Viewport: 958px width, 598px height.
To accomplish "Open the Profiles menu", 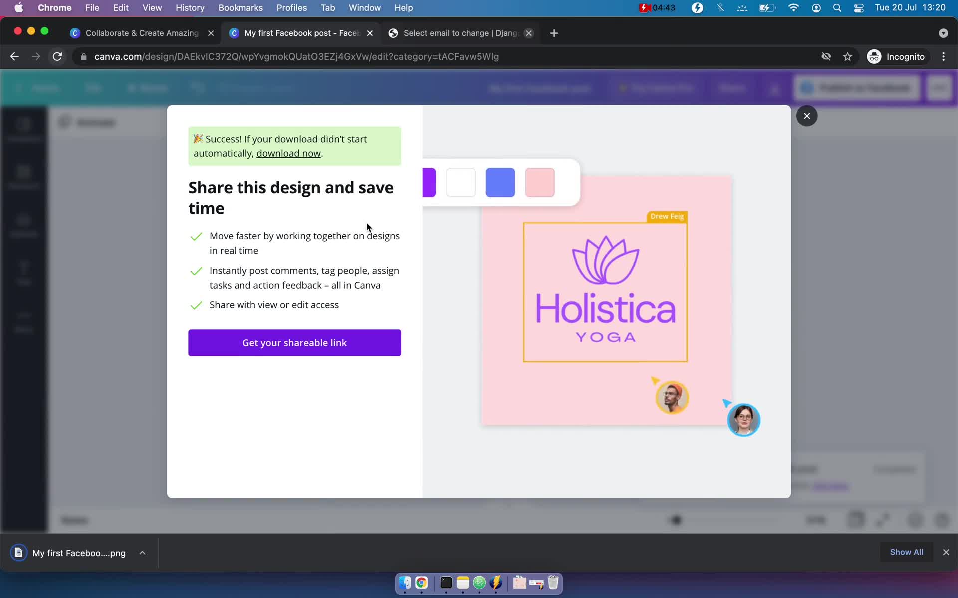I will (291, 7).
